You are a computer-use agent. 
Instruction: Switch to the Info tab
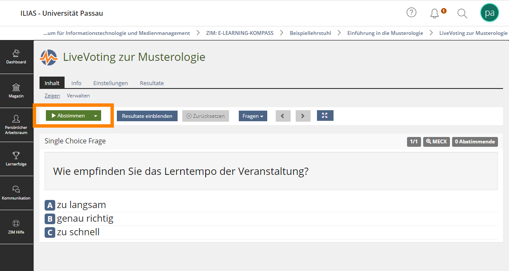(x=76, y=83)
